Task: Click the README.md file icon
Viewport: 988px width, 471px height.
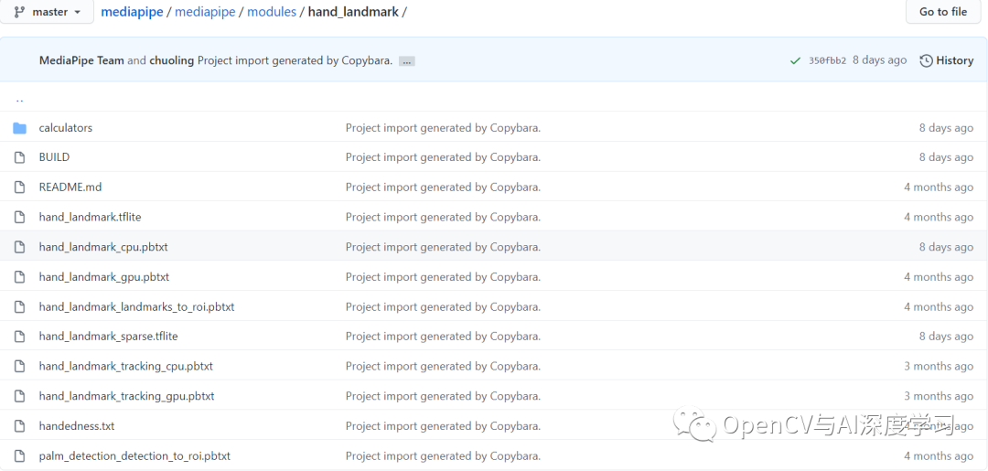Action: tap(19, 187)
